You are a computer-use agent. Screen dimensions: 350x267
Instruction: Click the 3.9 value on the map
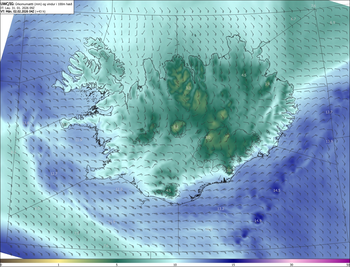tap(267, 84)
